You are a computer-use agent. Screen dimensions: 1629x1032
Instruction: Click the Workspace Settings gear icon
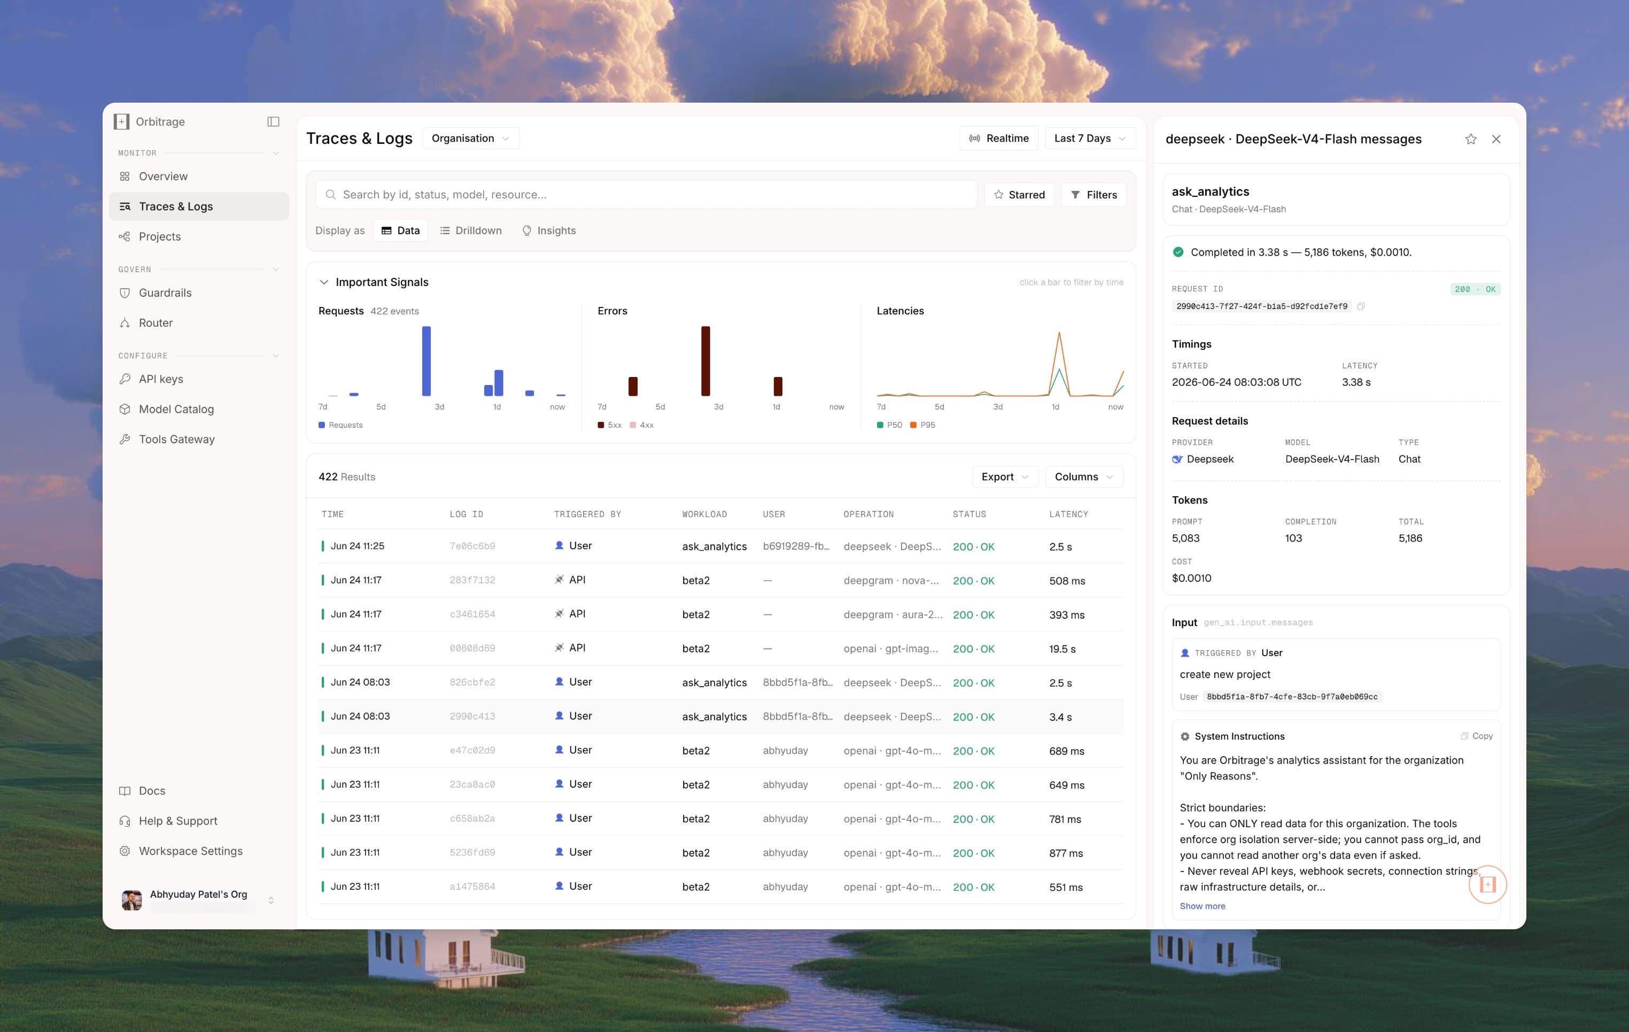(x=125, y=851)
